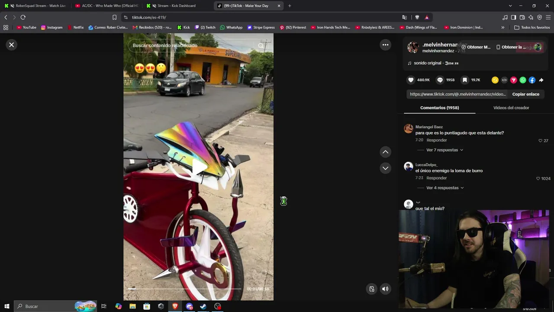Open melvinhernandez creator avatar
Viewport: 554px width, 312px height.
413,47
